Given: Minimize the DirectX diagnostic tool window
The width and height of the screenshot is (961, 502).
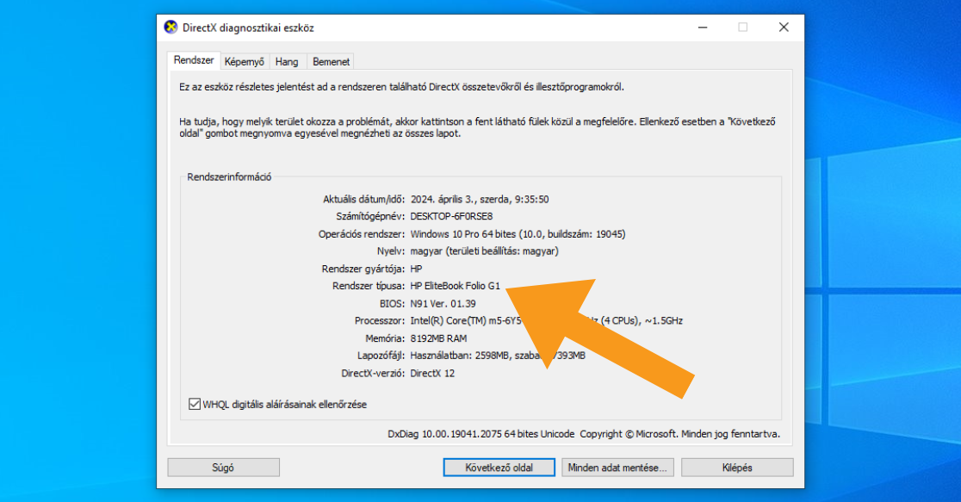Looking at the screenshot, I should click(x=702, y=28).
